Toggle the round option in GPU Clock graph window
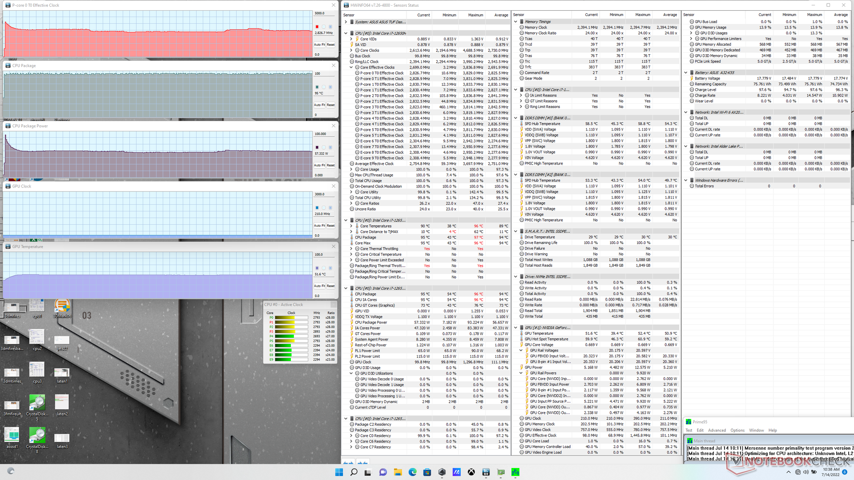This screenshot has width=854, height=480. click(x=324, y=208)
